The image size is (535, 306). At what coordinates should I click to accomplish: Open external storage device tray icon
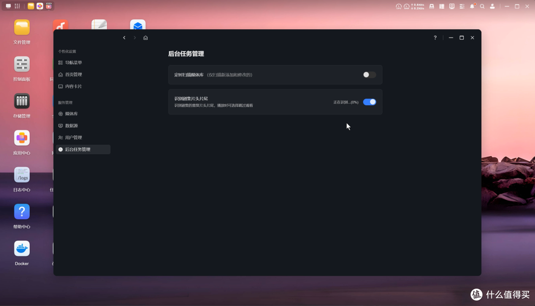431,6
